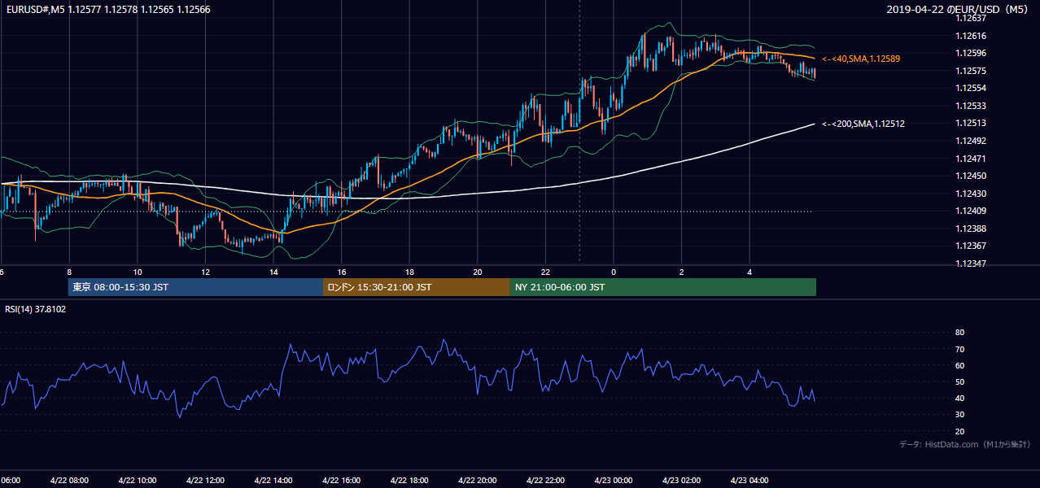This screenshot has height=488, width=1040.
Task: Click the 4/22 20:00 time axis label
Action: [477, 481]
